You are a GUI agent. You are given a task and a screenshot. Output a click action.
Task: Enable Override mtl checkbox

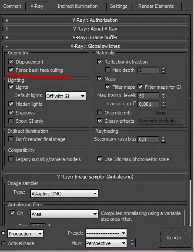coord(100,112)
